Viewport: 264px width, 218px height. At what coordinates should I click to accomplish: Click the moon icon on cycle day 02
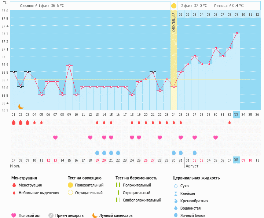click(21, 106)
